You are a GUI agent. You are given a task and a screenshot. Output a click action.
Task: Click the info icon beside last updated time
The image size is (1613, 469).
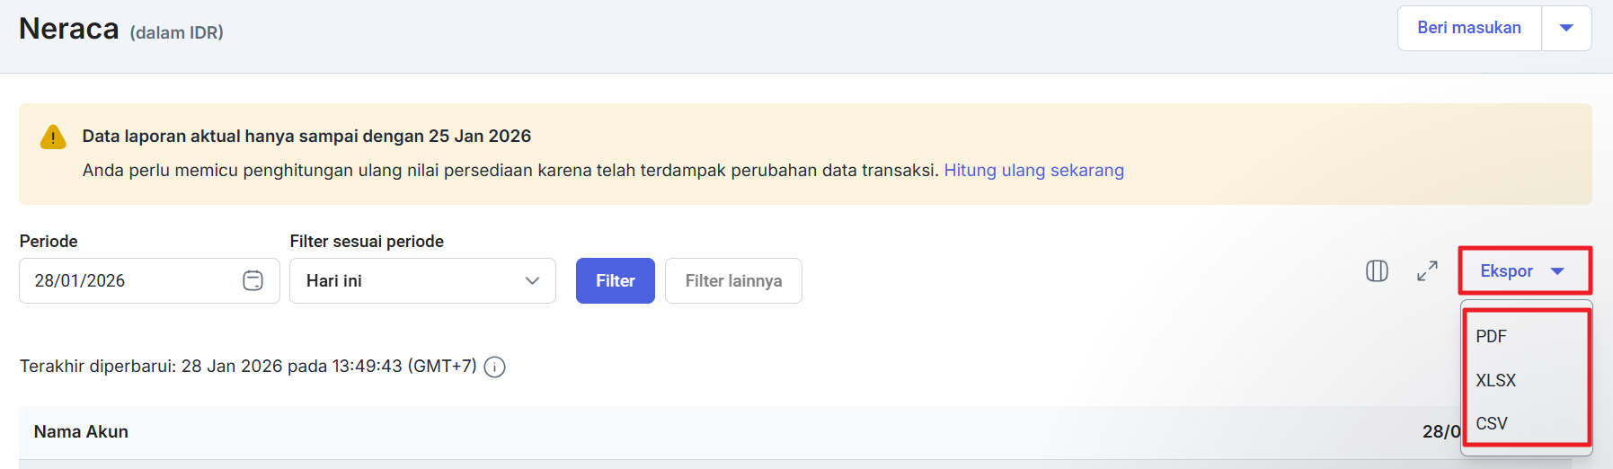click(494, 367)
